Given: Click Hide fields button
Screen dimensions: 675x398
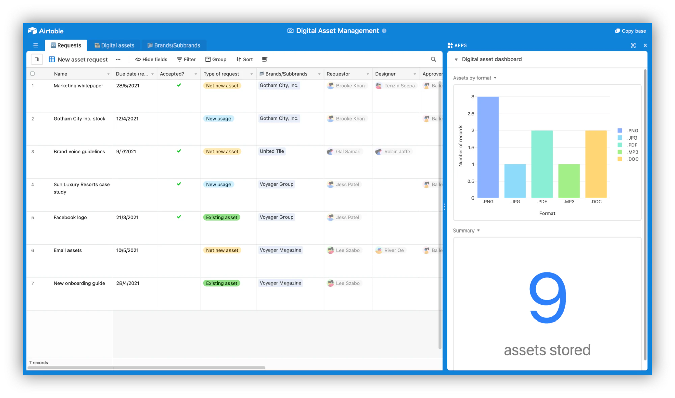Looking at the screenshot, I should coord(151,59).
